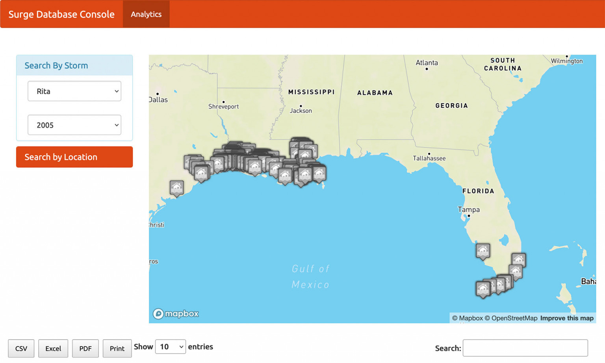Switch to the Analytics tab
Screen dimensions: 605x363
tap(146, 14)
